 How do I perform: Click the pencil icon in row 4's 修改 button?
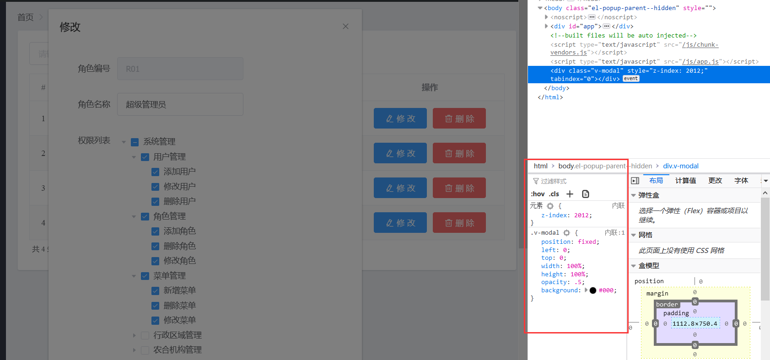click(x=390, y=223)
